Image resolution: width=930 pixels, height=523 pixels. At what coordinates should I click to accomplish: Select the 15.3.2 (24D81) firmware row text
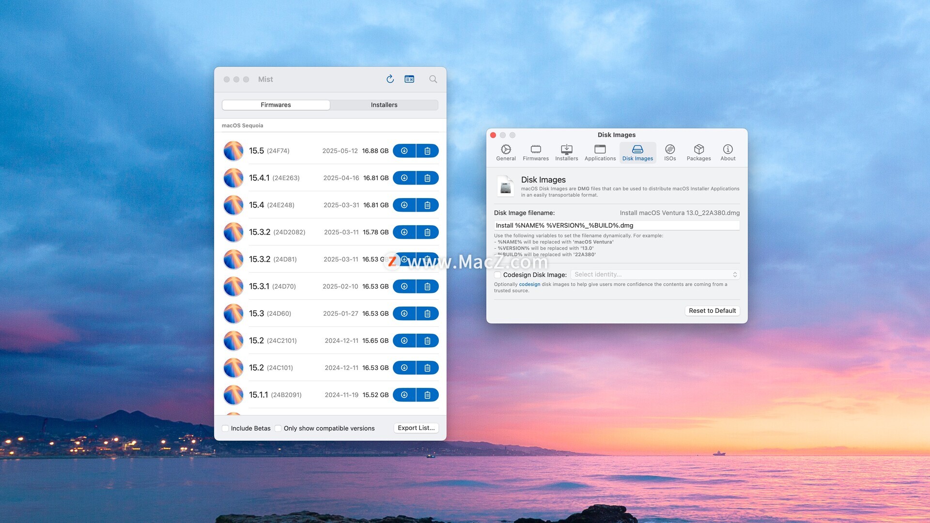[273, 260]
